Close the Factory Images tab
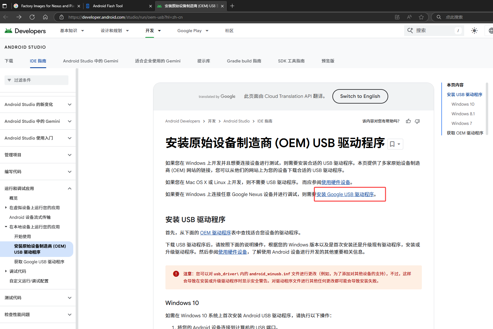The image size is (493, 329). 79,6
